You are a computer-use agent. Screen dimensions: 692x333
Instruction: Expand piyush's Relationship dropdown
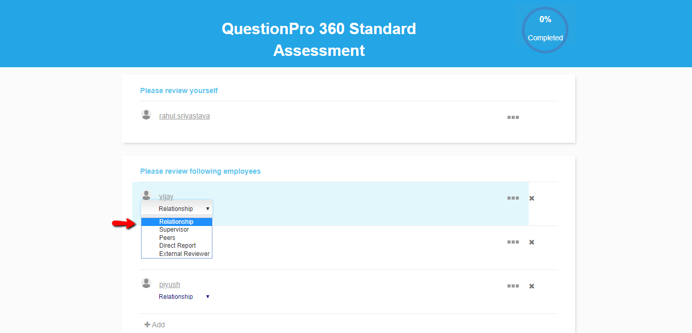pyautogui.click(x=184, y=297)
